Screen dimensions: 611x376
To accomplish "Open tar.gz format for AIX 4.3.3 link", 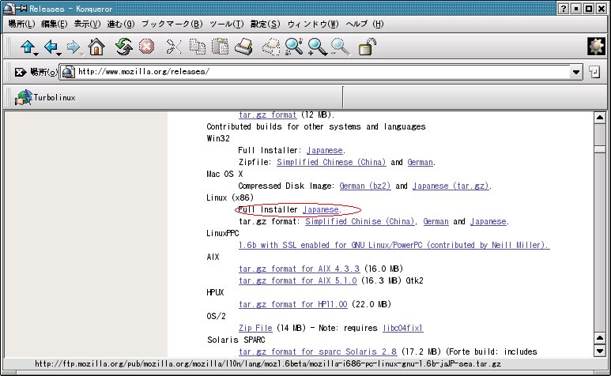I will point(300,269).
